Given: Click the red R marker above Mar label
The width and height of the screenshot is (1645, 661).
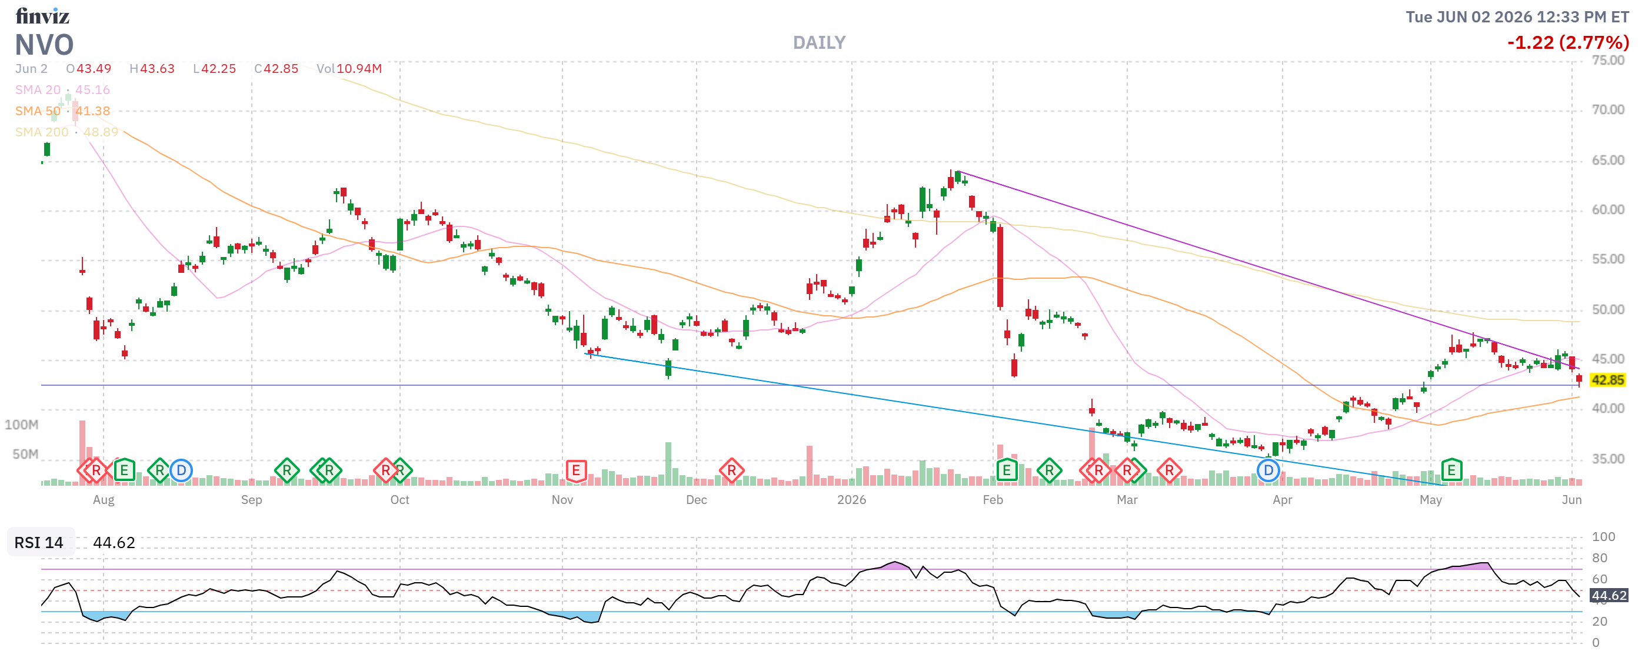Looking at the screenshot, I should tap(1127, 471).
